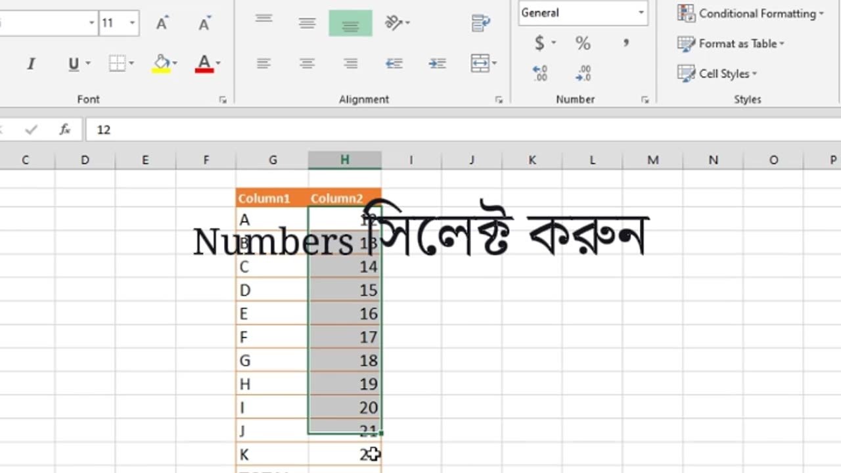
Task: Open font color dropdown arrow
Action: tap(218, 64)
